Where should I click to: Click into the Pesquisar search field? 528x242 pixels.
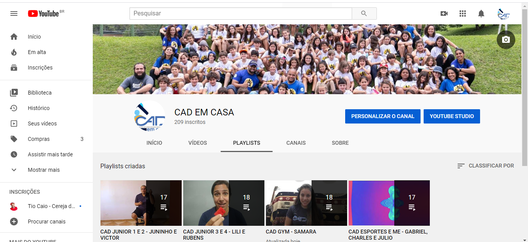point(240,14)
